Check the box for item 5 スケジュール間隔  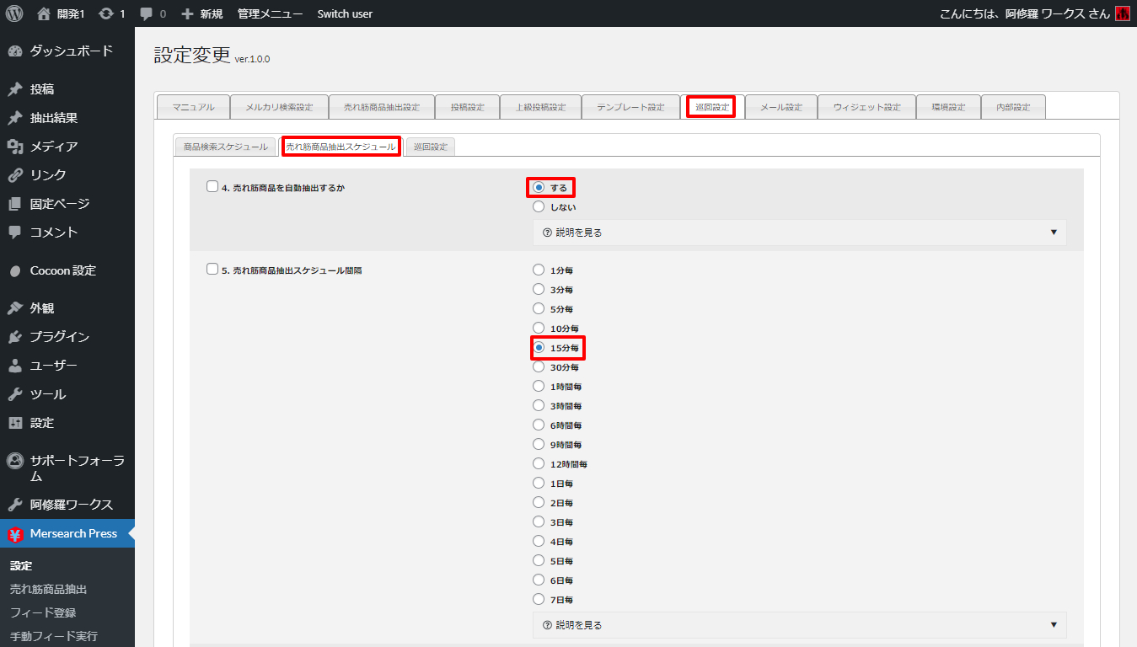coord(212,270)
